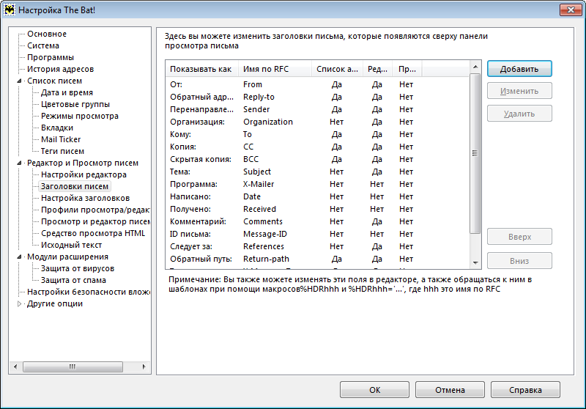Select the Тема: Subject row
The width and height of the screenshot is (586, 409).
(317, 172)
